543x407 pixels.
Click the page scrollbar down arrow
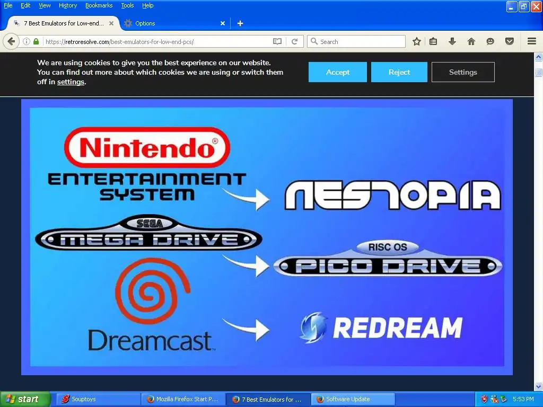coord(539,386)
